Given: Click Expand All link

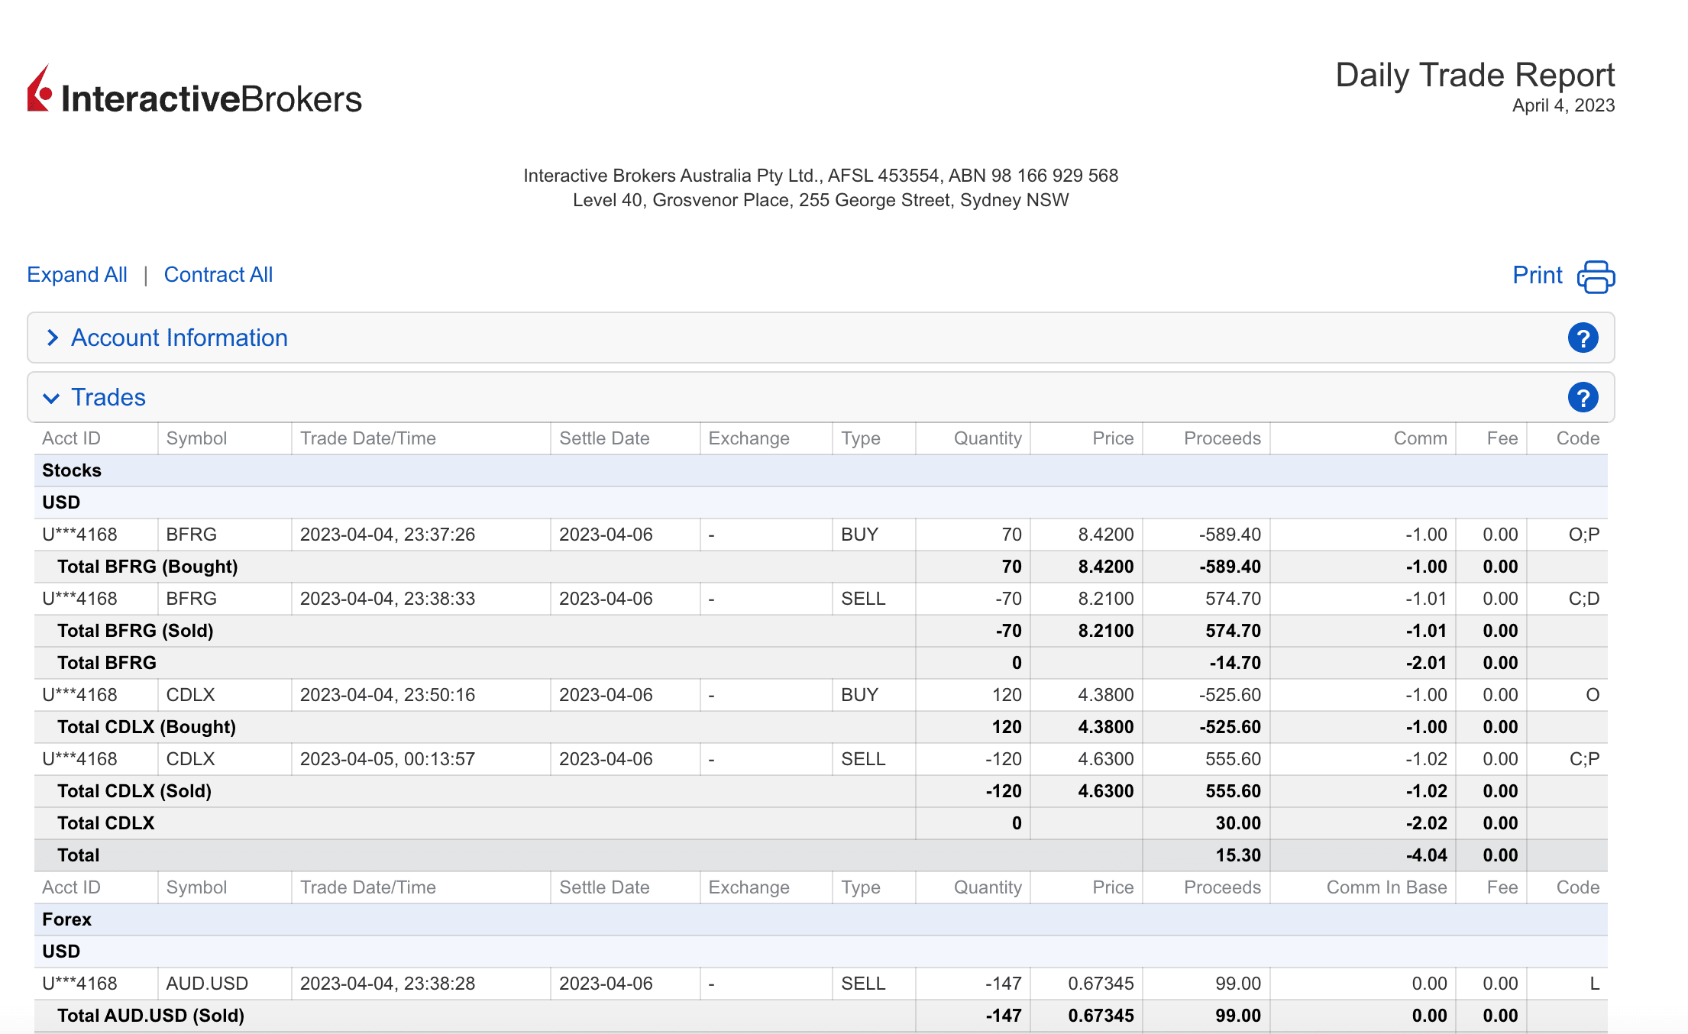Looking at the screenshot, I should pos(77,275).
